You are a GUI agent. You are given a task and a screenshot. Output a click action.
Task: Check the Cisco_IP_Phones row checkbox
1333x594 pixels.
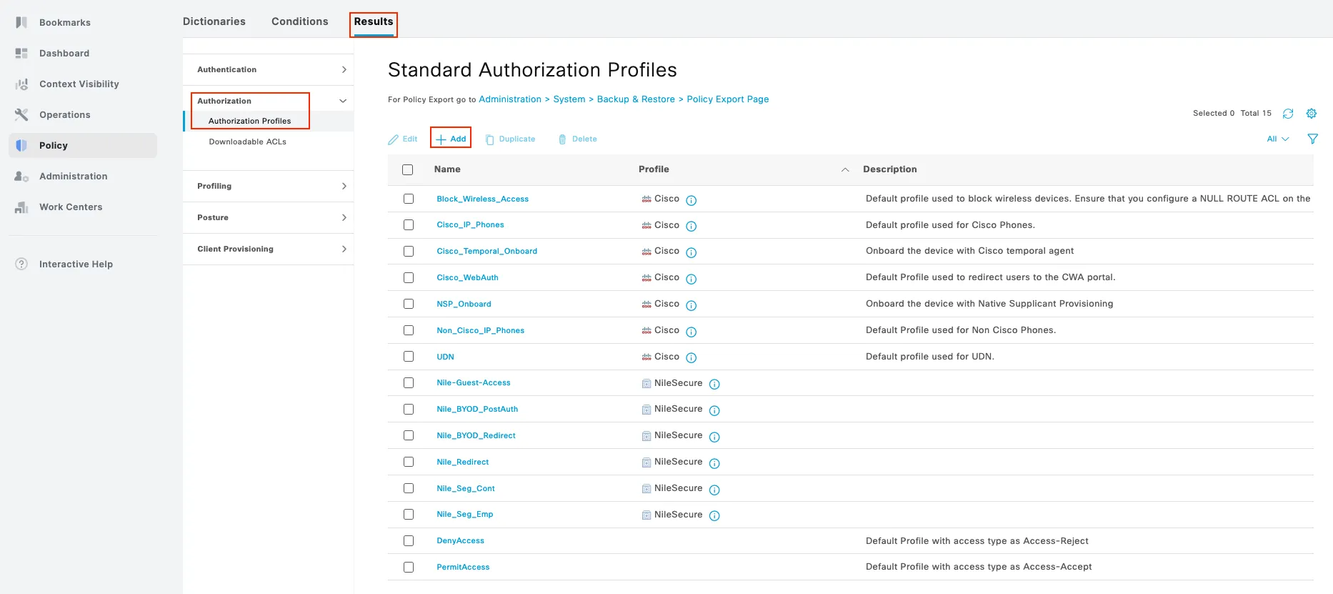pyautogui.click(x=409, y=225)
